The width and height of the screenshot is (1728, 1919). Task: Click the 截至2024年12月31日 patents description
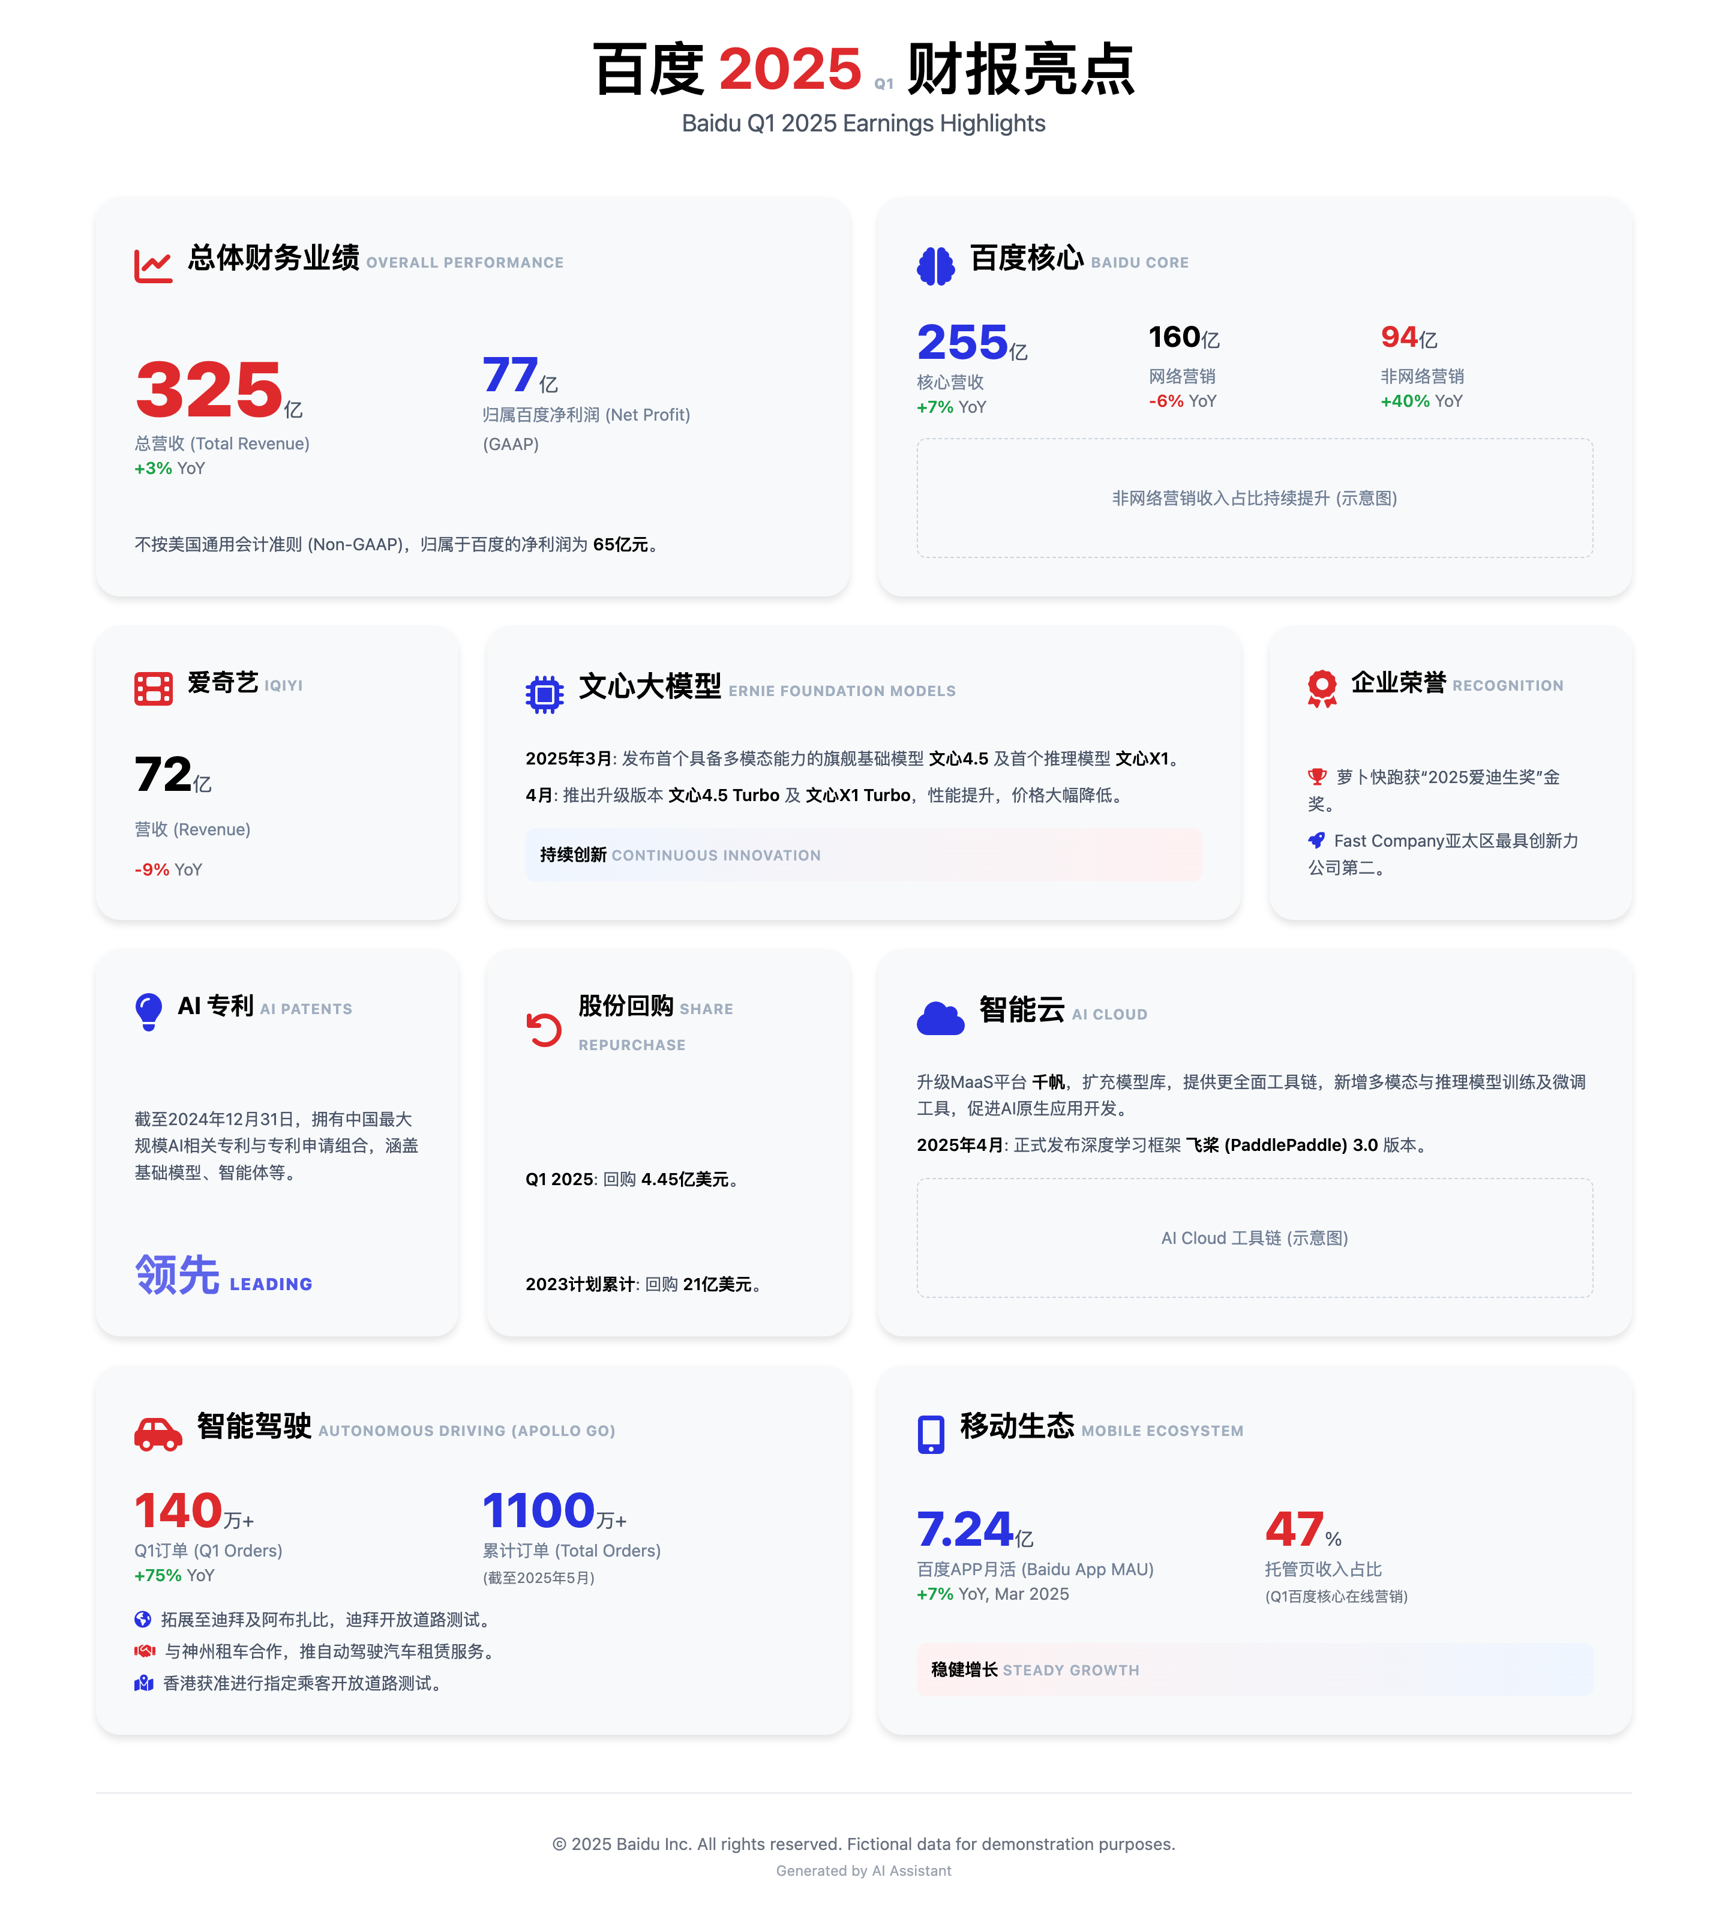276,1146
